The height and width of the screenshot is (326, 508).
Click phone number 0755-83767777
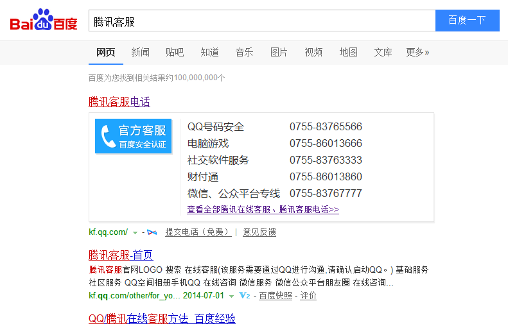click(326, 194)
